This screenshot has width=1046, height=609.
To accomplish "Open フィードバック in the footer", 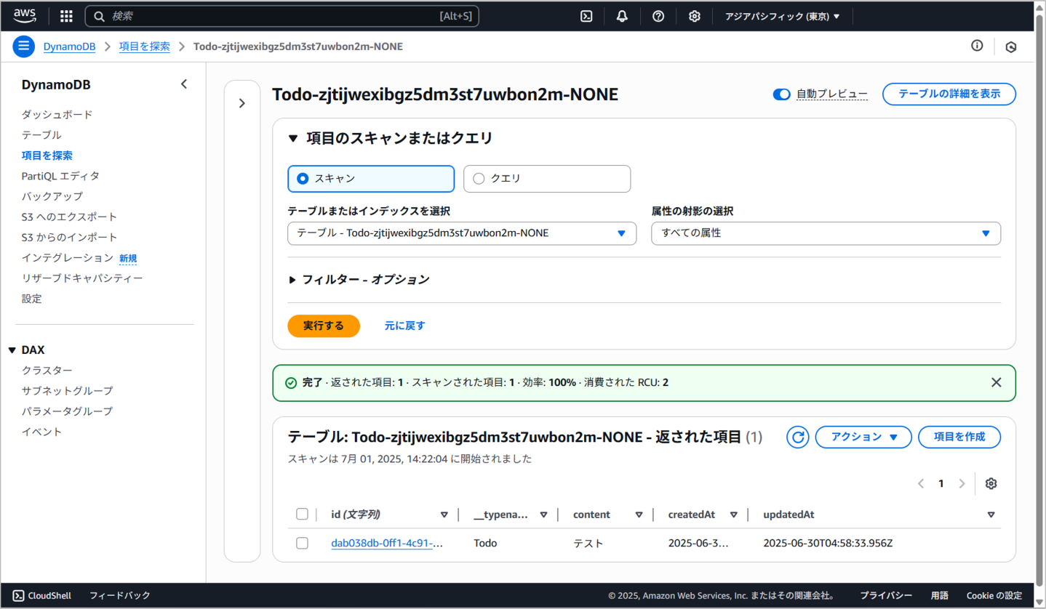I will [120, 595].
